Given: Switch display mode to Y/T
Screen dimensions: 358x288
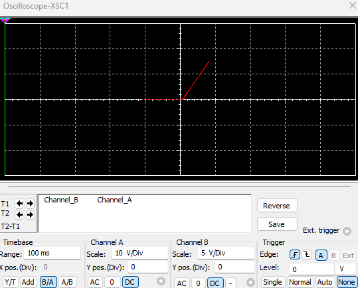Looking at the screenshot, I should pos(10,282).
